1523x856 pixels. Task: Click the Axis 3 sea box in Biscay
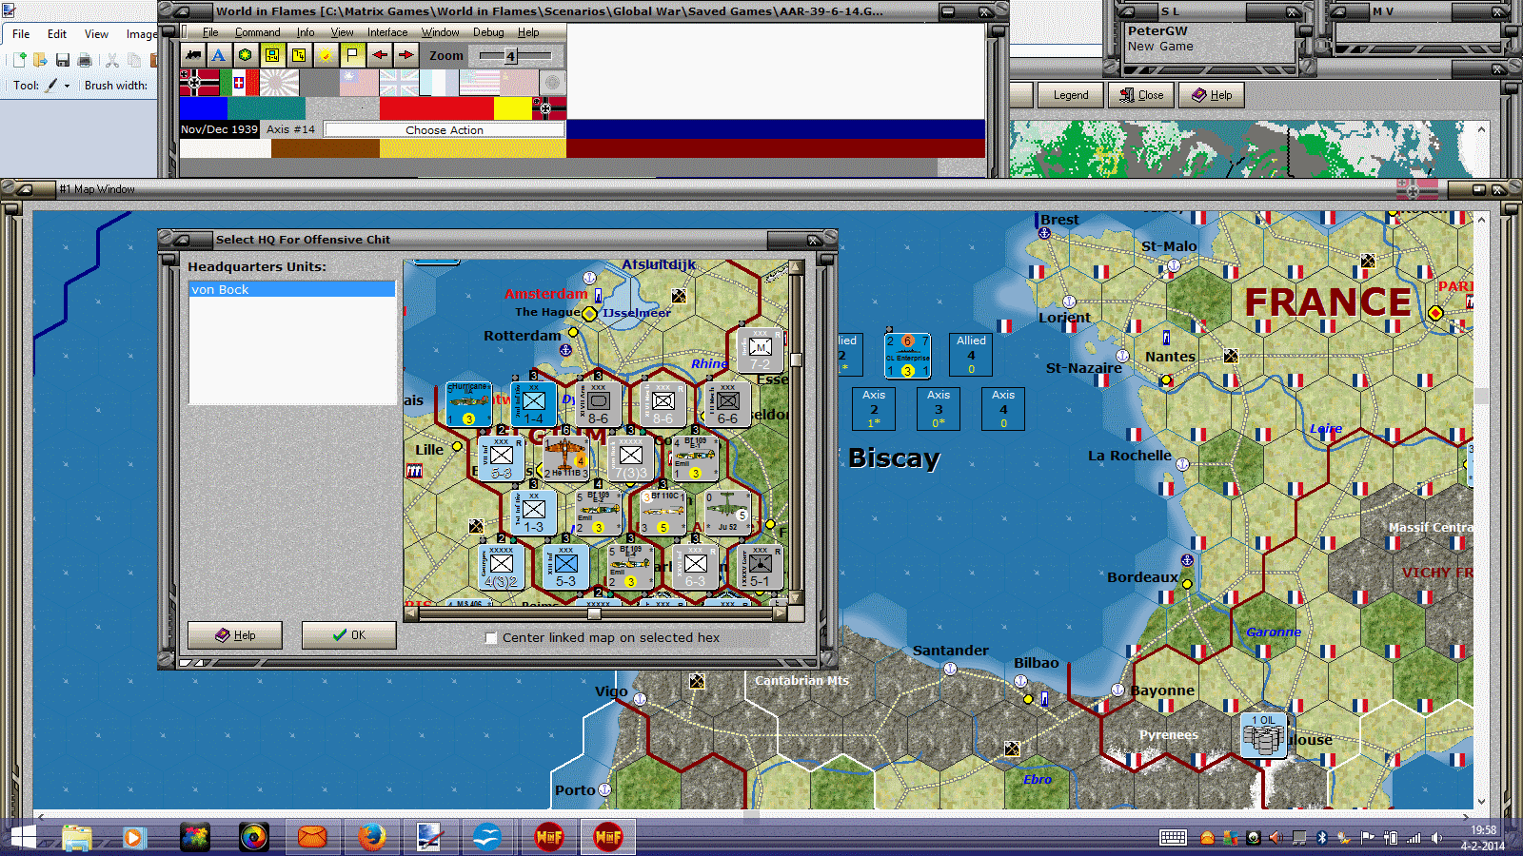pos(939,409)
